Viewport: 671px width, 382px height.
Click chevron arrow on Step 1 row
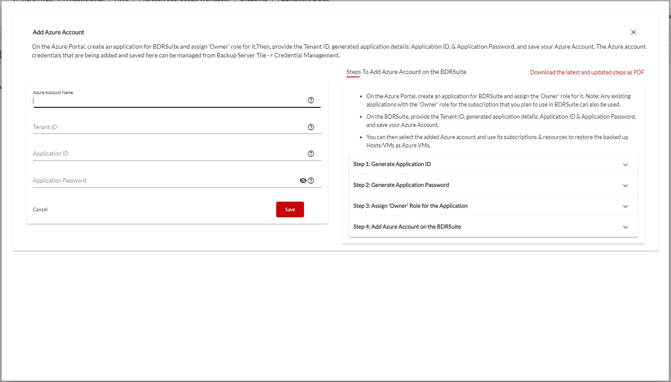[625, 165]
